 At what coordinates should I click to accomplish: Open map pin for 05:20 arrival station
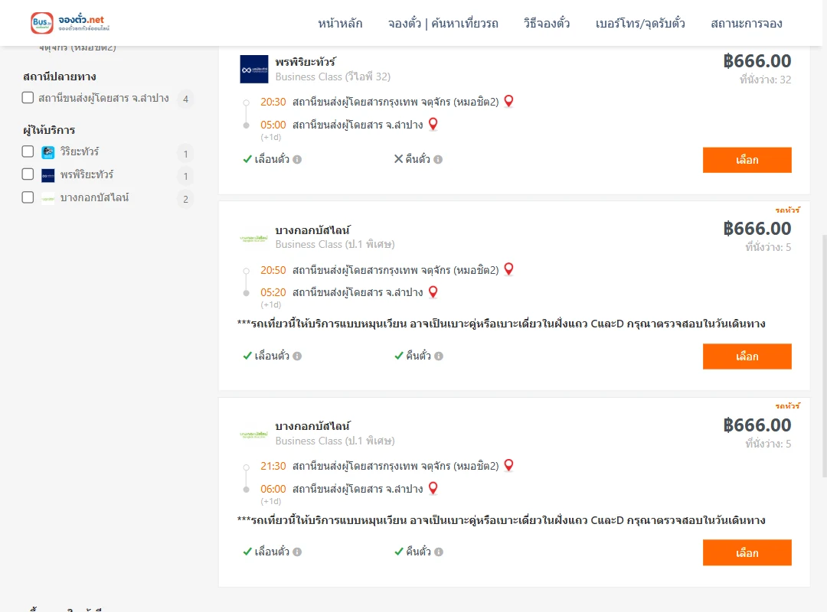point(433,292)
